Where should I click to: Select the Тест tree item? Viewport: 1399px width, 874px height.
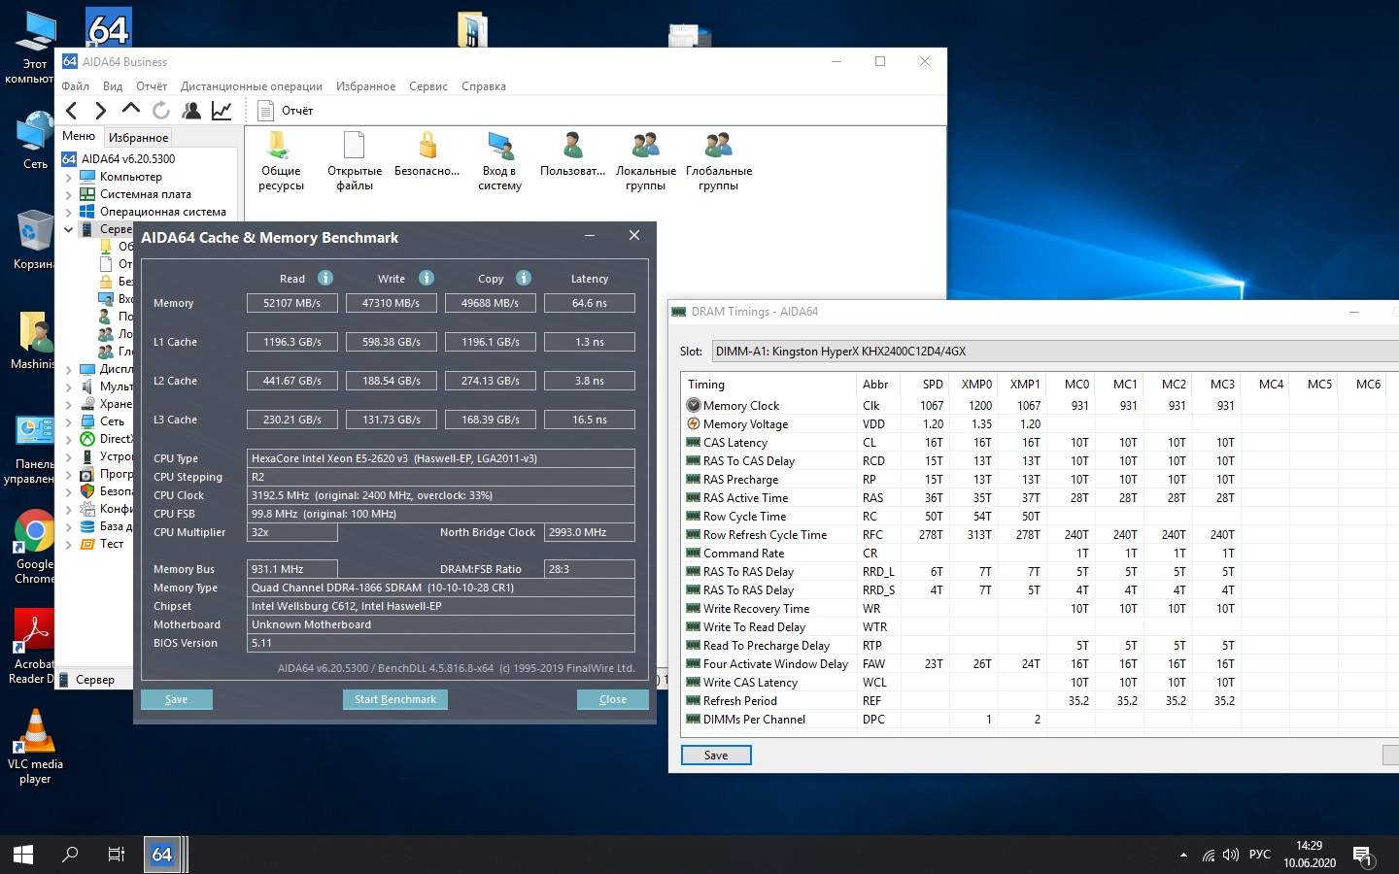point(112,544)
